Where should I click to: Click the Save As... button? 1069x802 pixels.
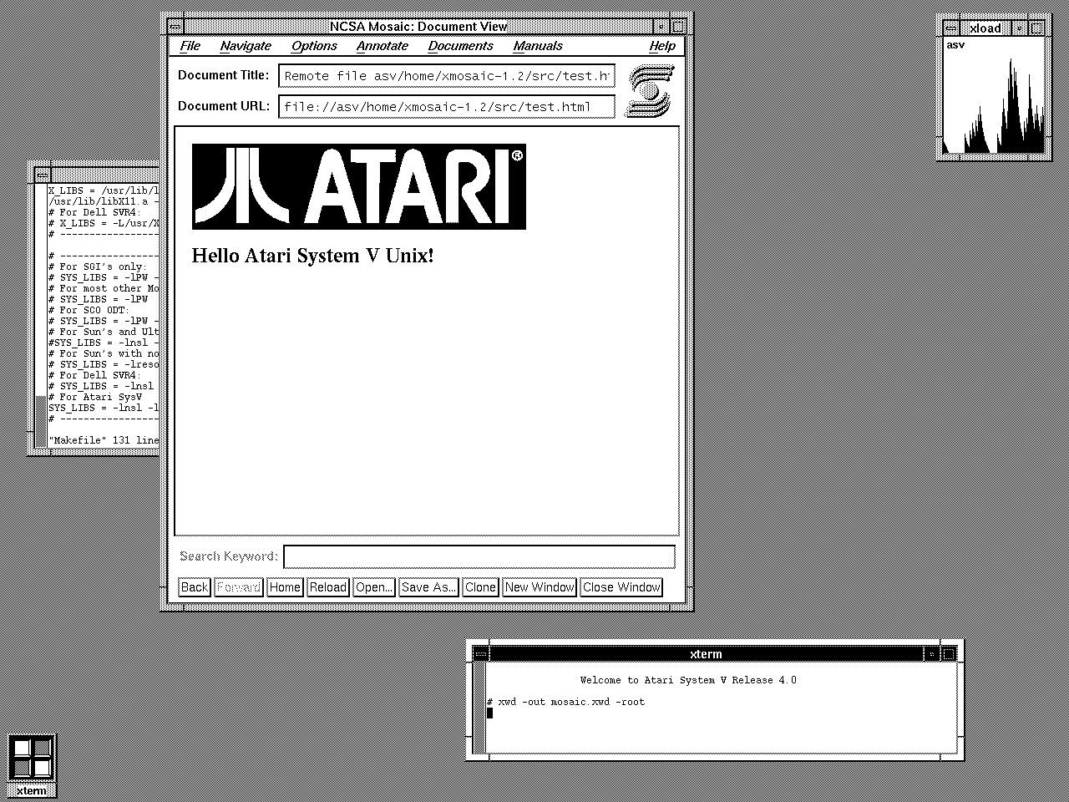coord(428,587)
